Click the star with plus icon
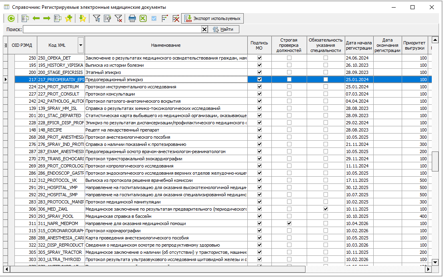The image size is (443, 277). tap(69, 19)
